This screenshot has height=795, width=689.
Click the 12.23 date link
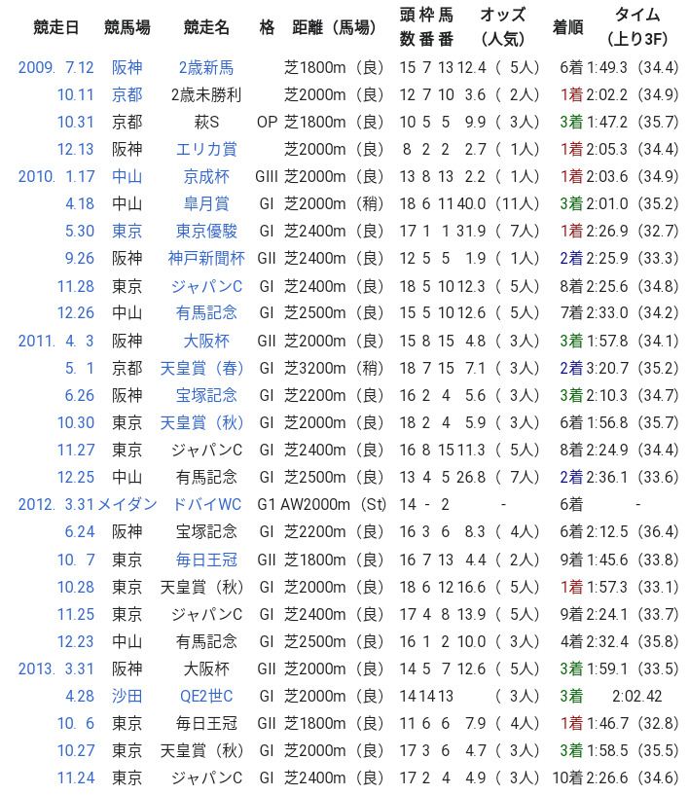pyautogui.click(x=76, y=642)
